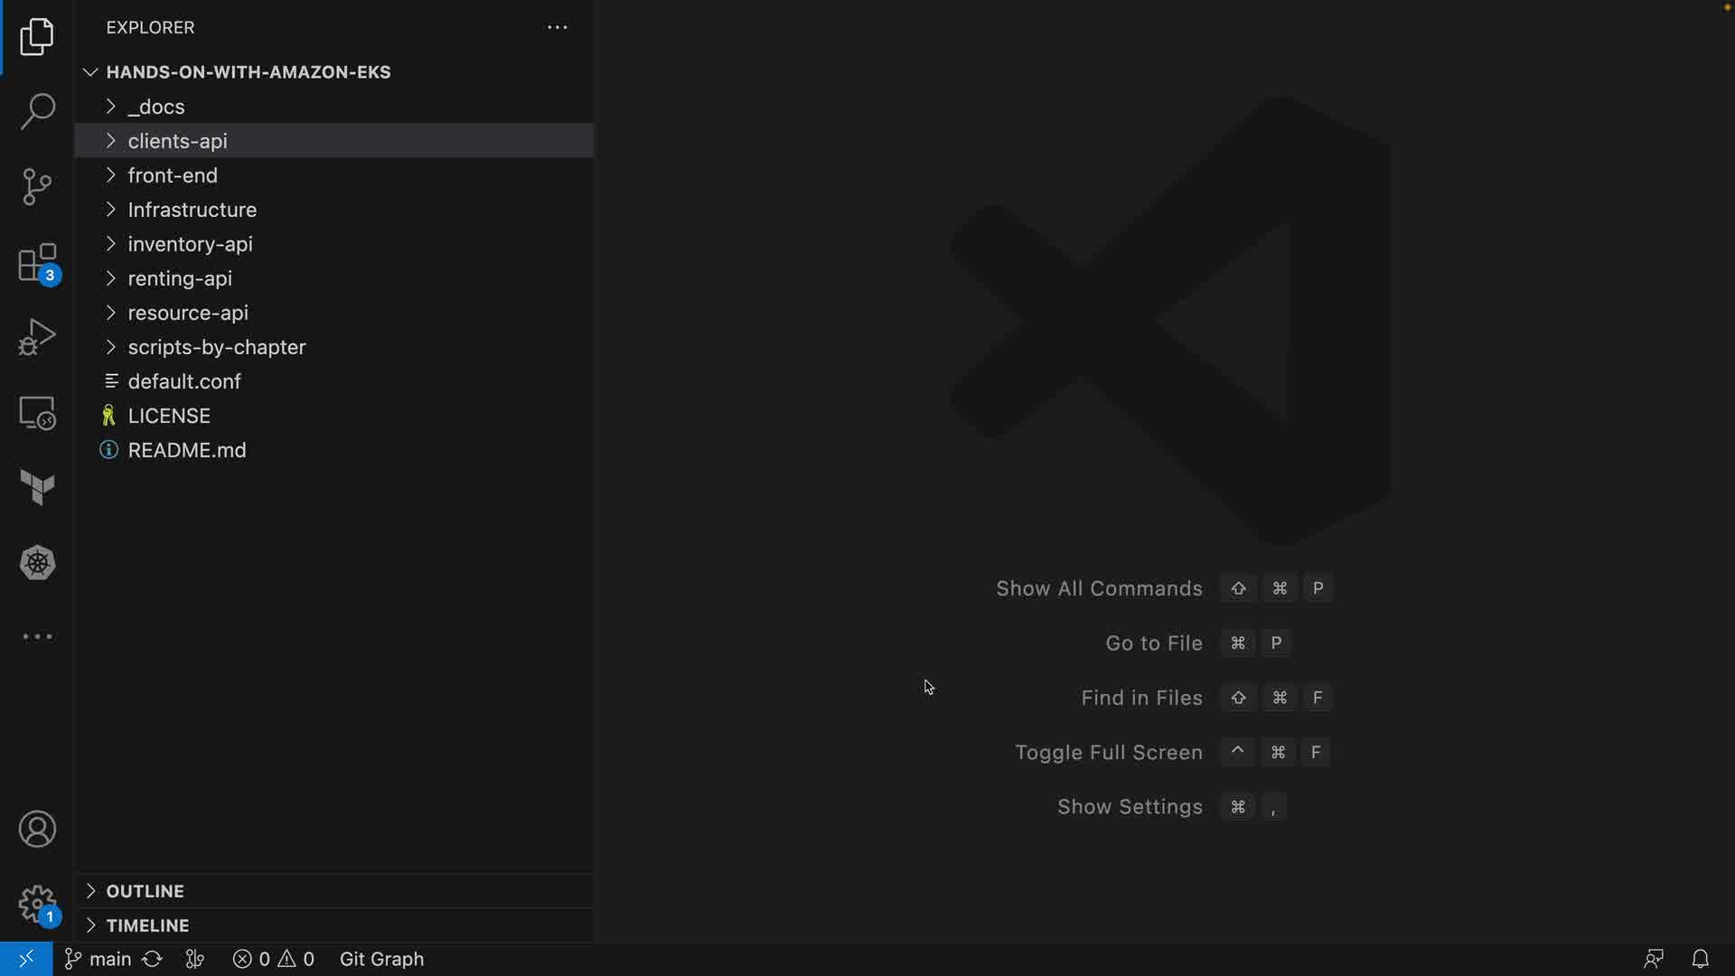Click the notifications bell in status bar

(1700, 959)
